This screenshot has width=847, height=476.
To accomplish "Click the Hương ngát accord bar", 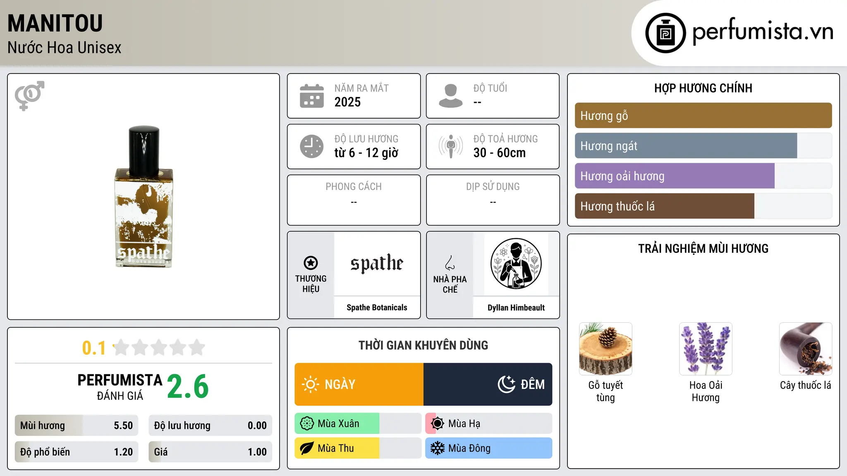I will coord(703,146).
